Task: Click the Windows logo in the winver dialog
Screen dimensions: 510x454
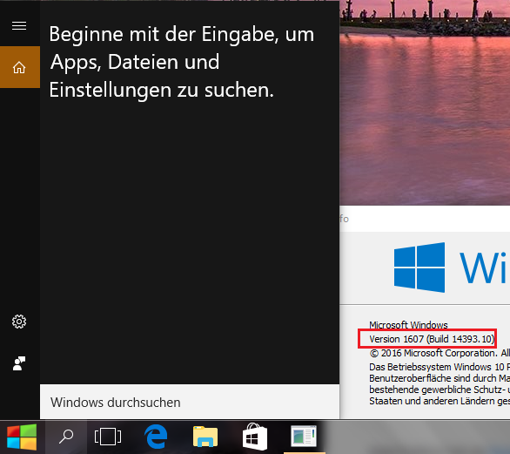Action: point(419,268)
